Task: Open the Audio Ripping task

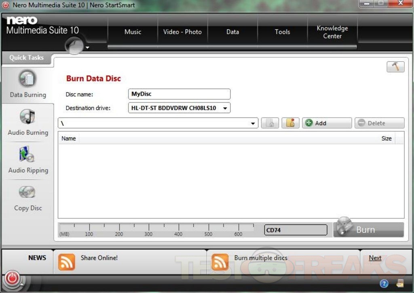Action: 27,155
